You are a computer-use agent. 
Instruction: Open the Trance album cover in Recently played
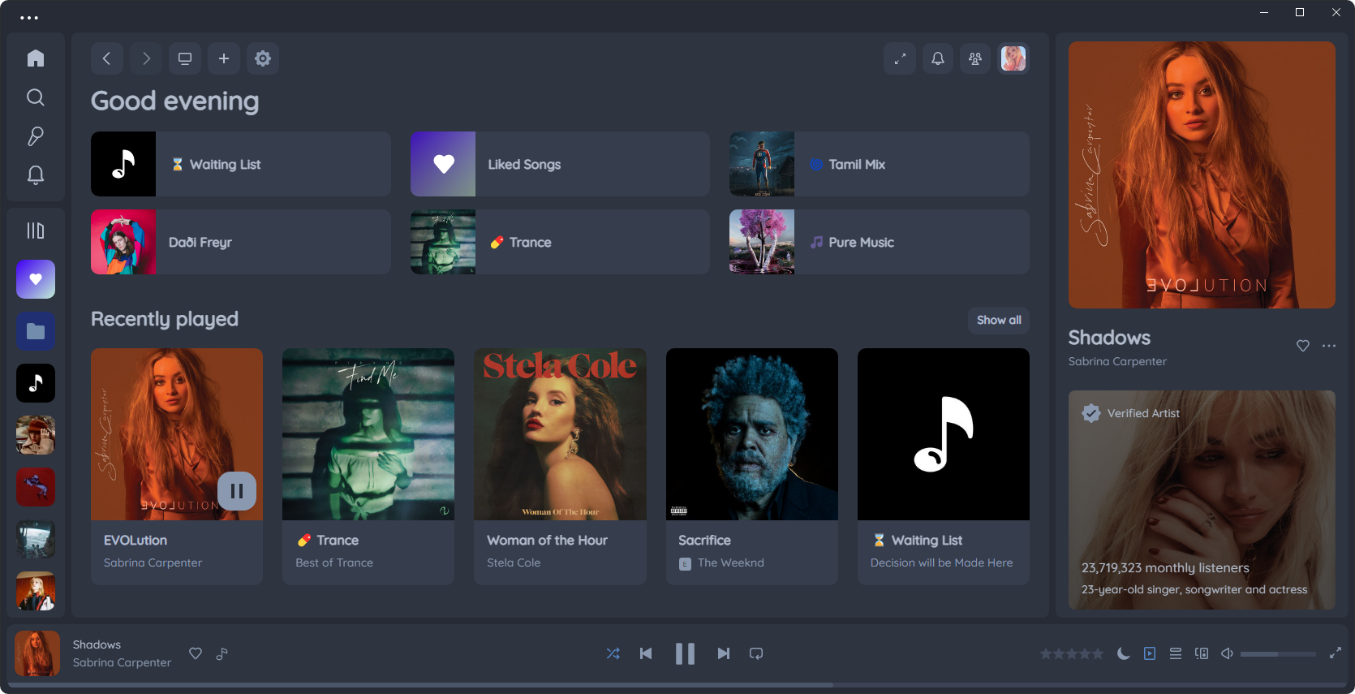pyautogui.click(x=368, y=434)
